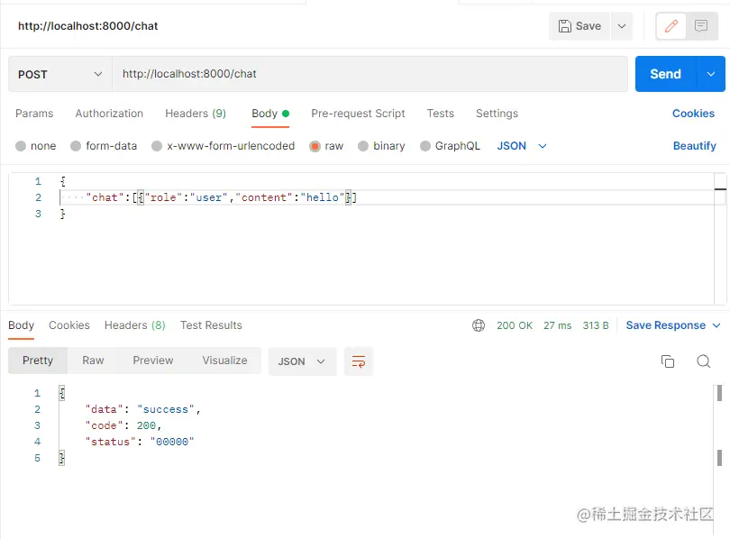Open the response format JSON dropdown
The height and width of the screenshot is (539, 730).
coord(302,361)
